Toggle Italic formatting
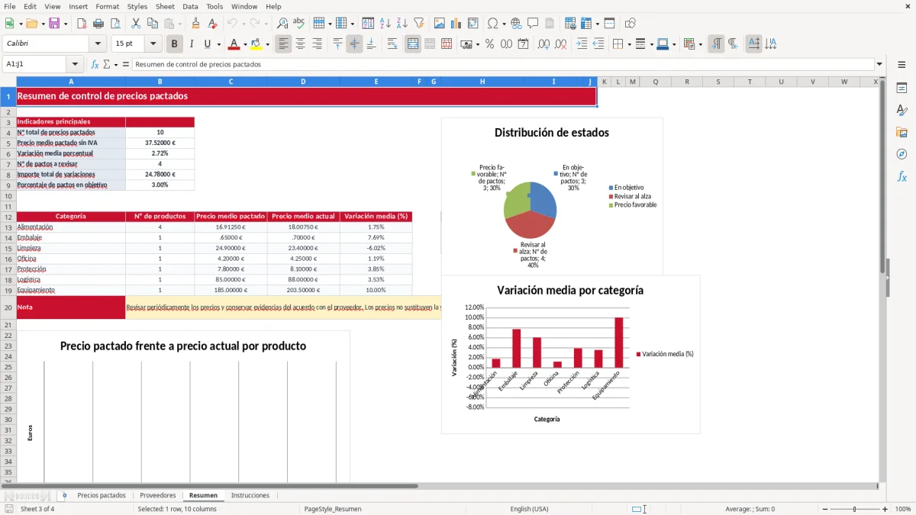The height and width of the screenshot is (515, 916). click(192, 44)
